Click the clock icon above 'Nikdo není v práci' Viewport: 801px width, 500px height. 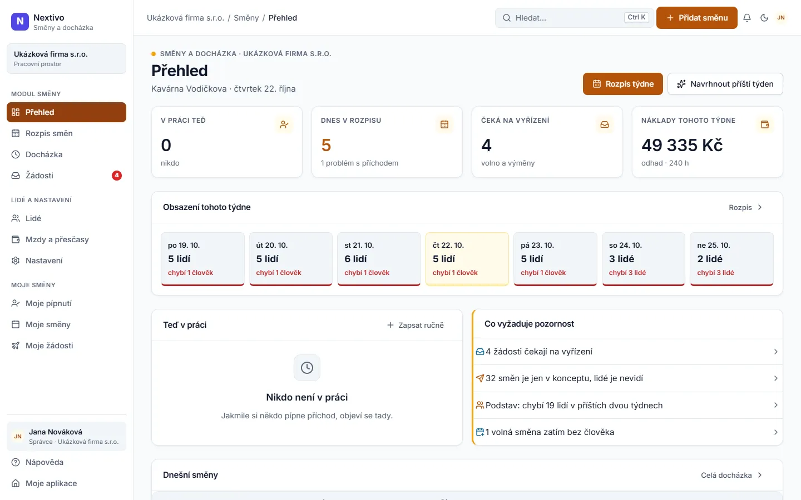[307, 368]
